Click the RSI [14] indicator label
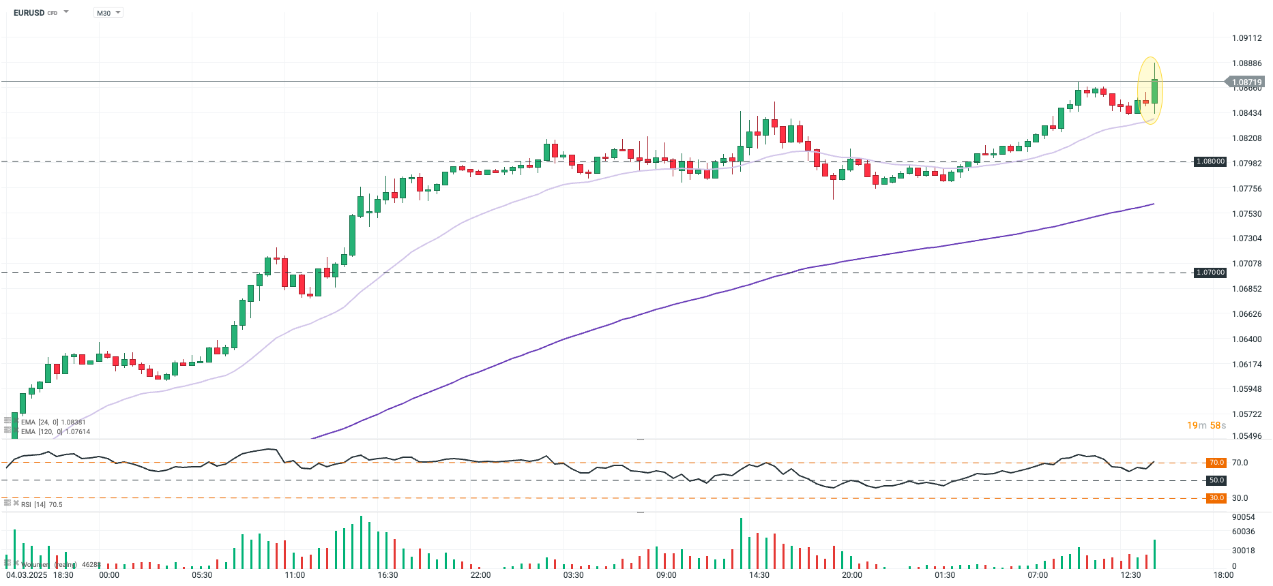This screenshot has height=586, width=1273. click(x=41, y=505)
